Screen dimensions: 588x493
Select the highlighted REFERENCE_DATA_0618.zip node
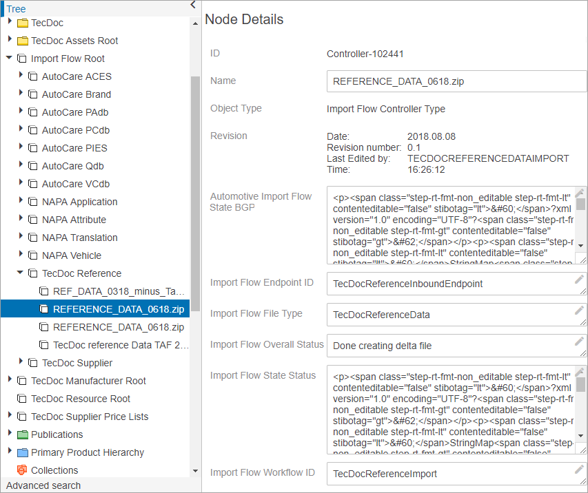(95, 309)
